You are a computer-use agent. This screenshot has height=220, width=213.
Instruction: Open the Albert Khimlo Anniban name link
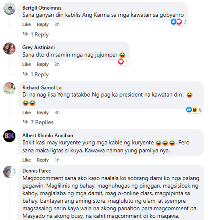click(48, 136)
